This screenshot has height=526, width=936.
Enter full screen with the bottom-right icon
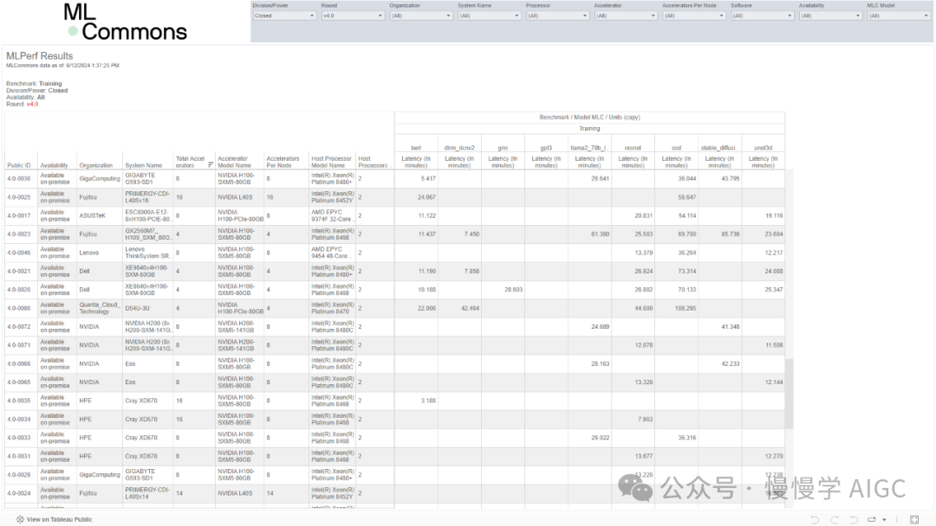[x=914, y=519]
